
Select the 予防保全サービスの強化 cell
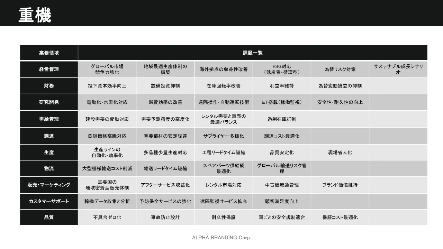tap(165, 201)
